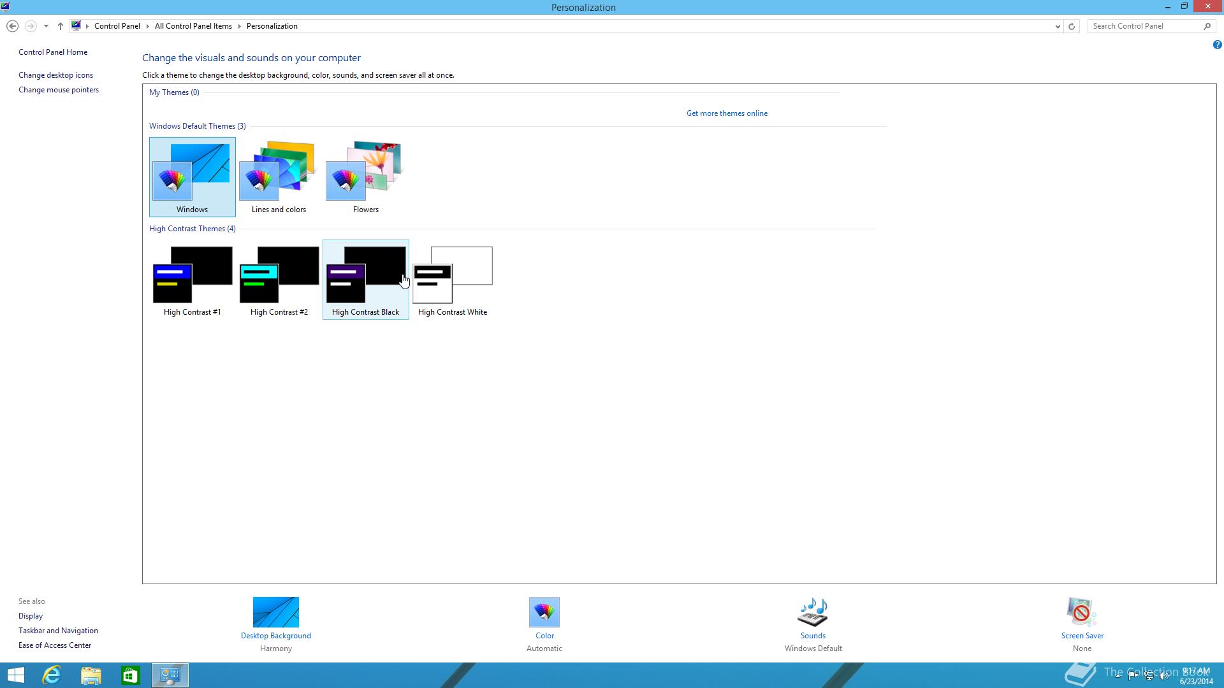The image size is (1224, 688).
Task: Refresh the Personalization window
Action: click(x=1072, y=26)
